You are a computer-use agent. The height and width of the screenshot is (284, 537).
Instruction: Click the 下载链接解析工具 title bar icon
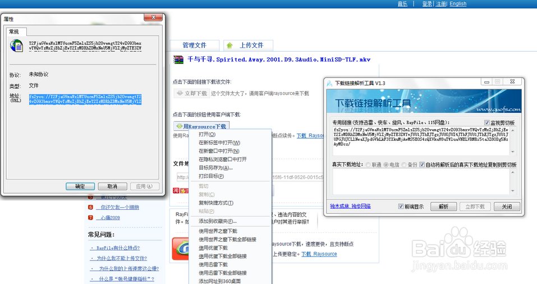(x=329, y=83)
